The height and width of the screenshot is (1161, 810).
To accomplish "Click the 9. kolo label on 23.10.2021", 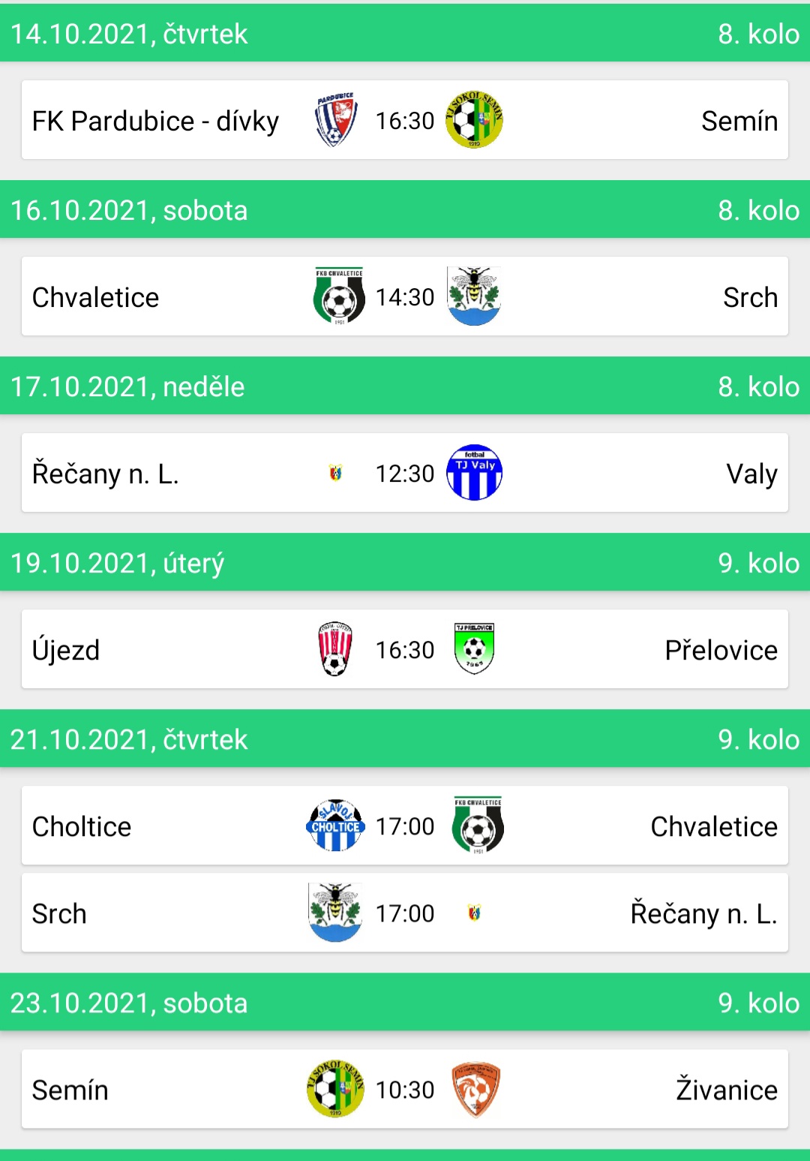I will [758, 1003].
